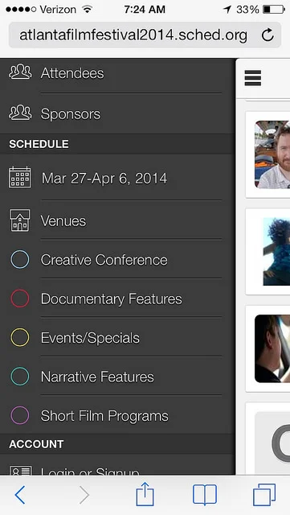Tap the calendar icon for schedule dates
Screen dimensions: 290x515
tap(20, 177)
